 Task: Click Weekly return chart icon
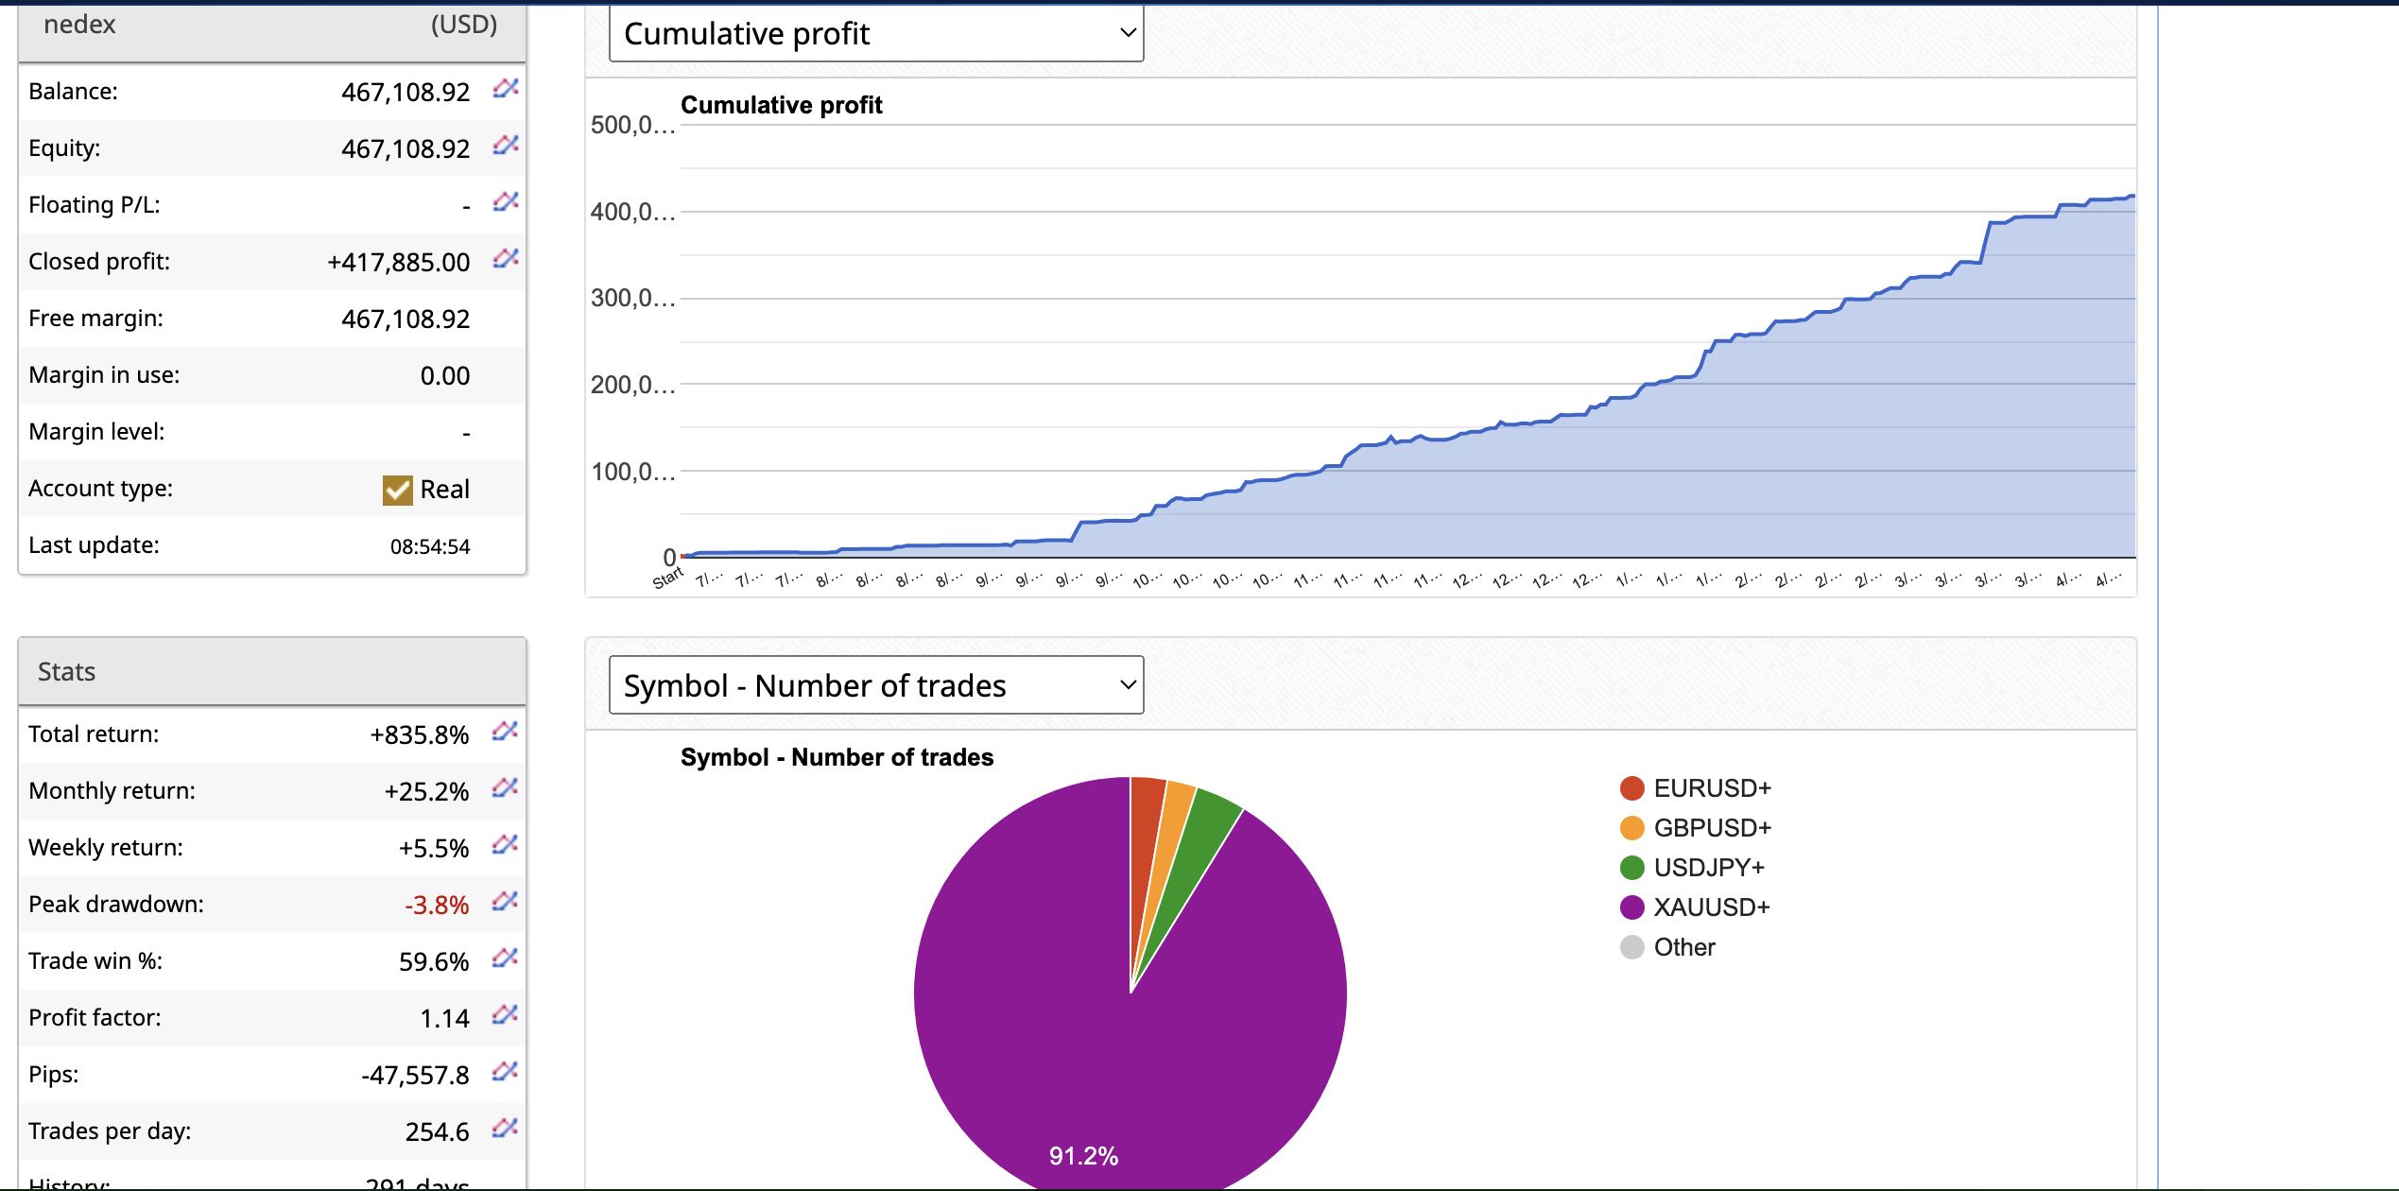(x=505, y=845)
